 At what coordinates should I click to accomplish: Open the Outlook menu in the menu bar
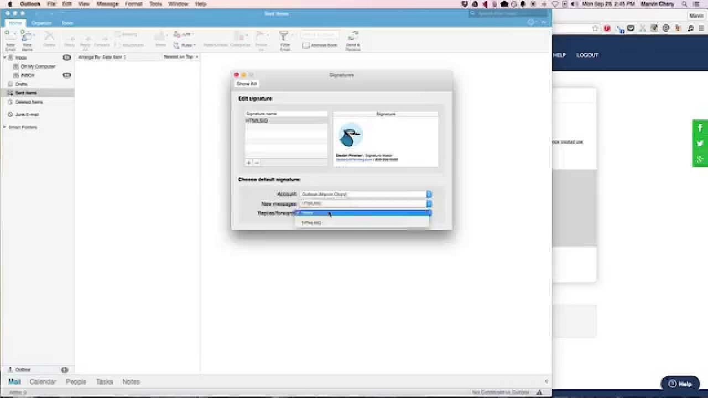pyautogui.click(x=30, y=4)
